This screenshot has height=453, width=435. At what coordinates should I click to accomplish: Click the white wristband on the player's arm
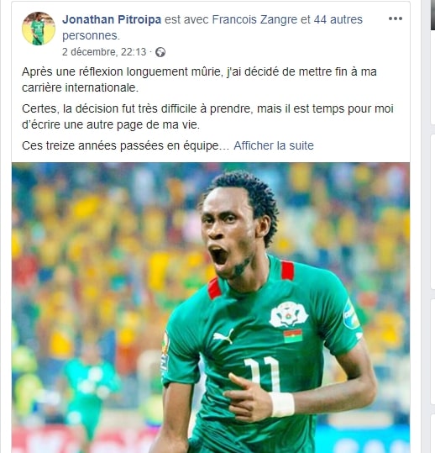[x=283, y=404]
